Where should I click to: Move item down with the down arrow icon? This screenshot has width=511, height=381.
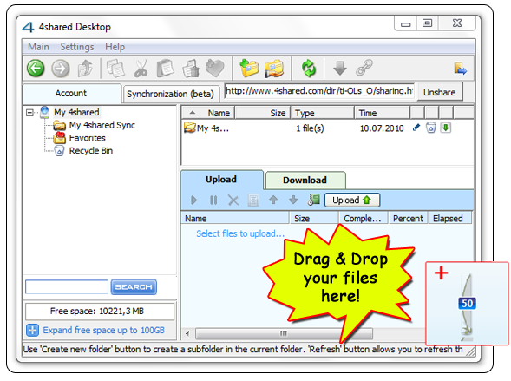point(293,200)
